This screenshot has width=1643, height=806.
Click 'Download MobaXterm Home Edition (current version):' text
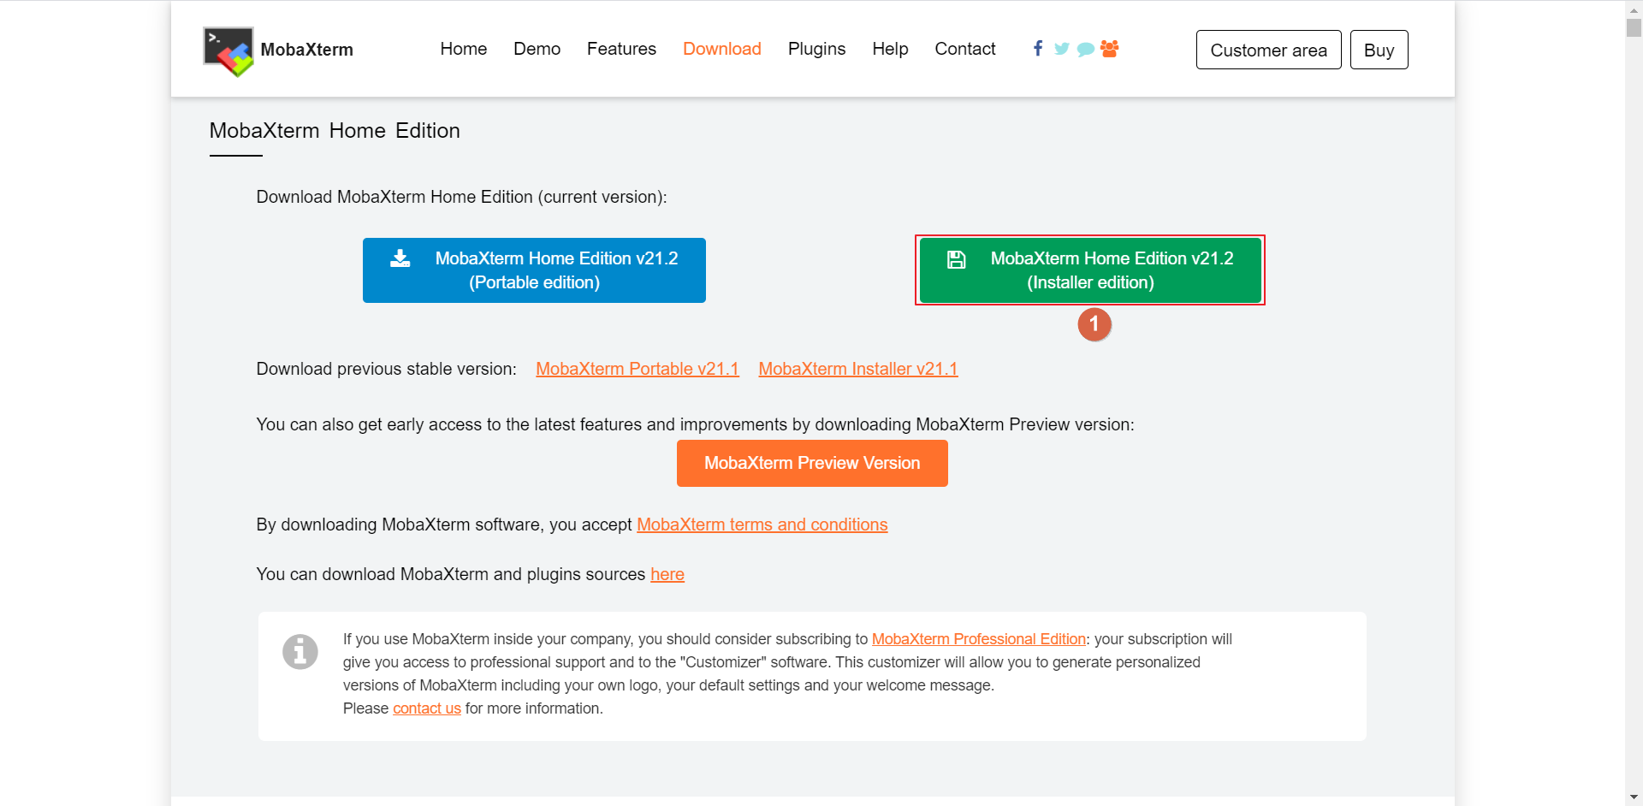click(x=462, y=197)
